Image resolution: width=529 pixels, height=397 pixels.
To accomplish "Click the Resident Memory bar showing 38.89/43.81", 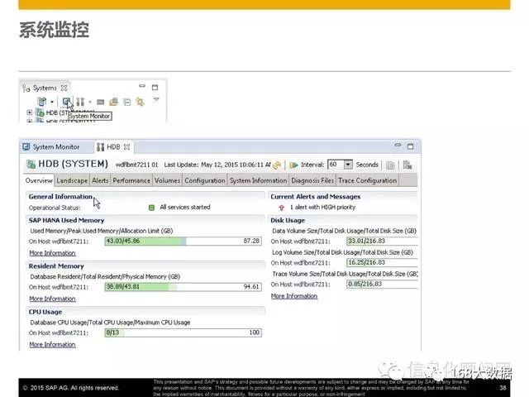I will coord(183,287).
